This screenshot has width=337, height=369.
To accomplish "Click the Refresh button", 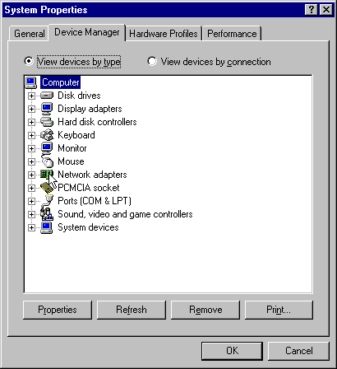I will click(x=132, y=310).
